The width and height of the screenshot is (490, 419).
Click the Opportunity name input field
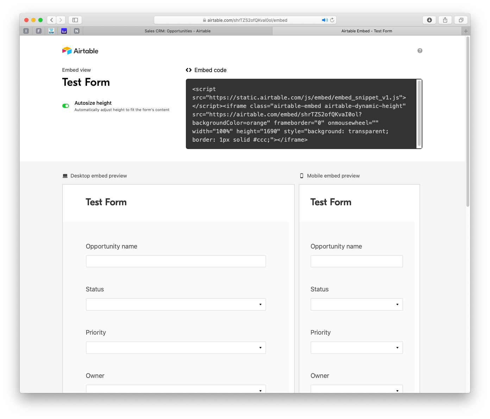[x=176, y=261]
